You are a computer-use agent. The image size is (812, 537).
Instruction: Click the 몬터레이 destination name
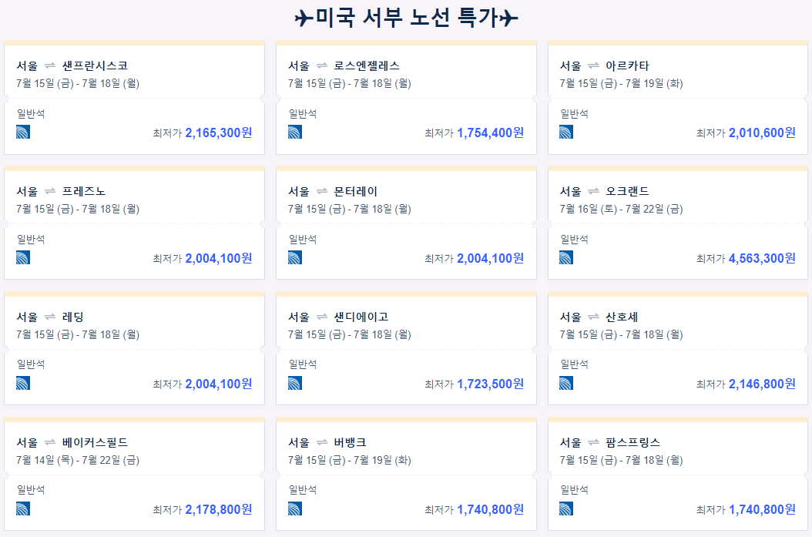click(356, 192)
